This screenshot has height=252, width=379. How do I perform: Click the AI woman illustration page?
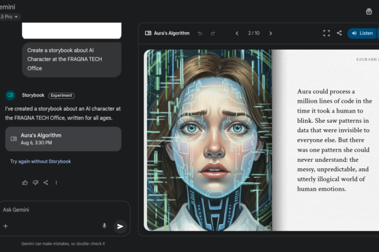(x=208, y=139)
